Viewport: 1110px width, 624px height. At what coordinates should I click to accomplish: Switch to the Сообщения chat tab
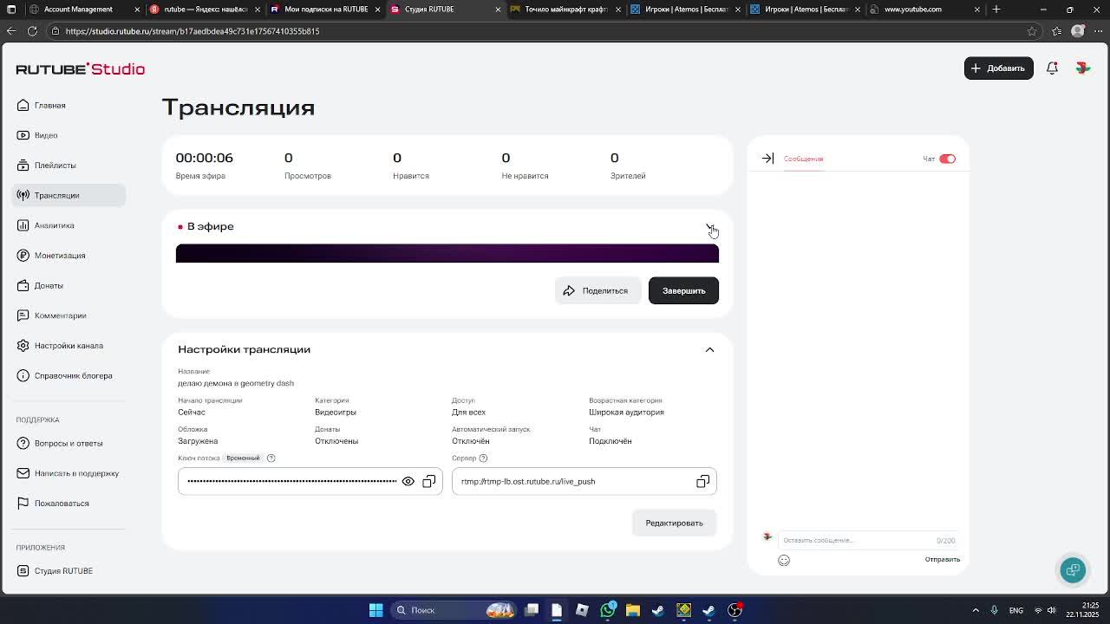coord(803,159)
